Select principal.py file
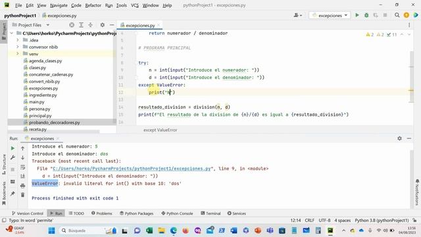 coord(40,116)
